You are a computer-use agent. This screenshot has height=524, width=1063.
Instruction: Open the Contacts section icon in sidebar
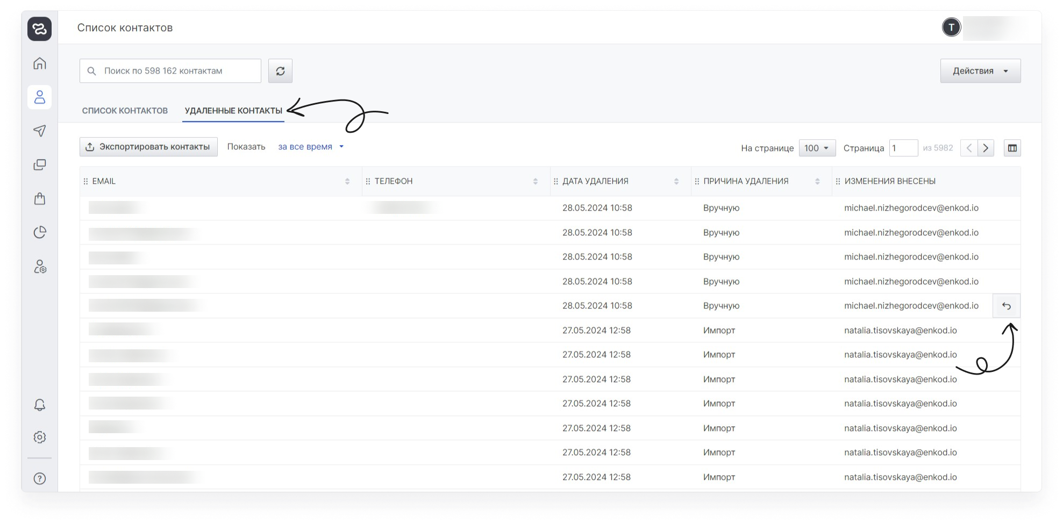pos(40,97)
